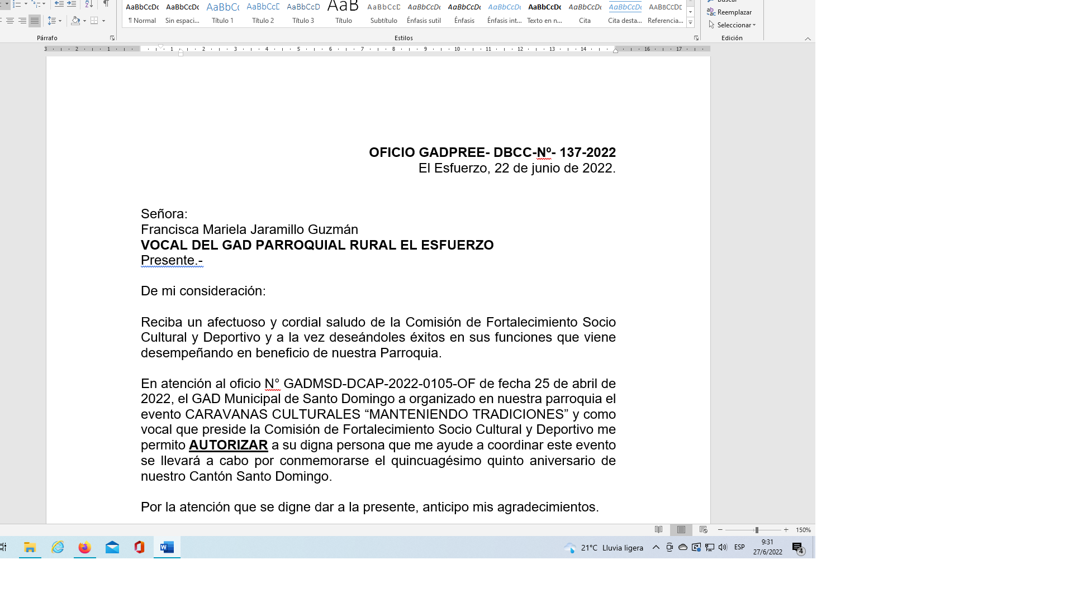Switch to Read Mode view

[659, 530]
